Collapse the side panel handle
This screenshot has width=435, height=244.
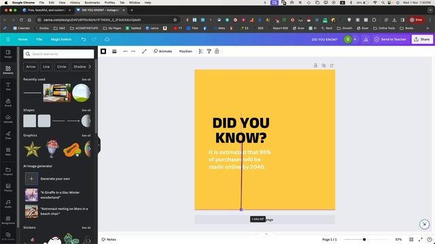click(99, 144)
